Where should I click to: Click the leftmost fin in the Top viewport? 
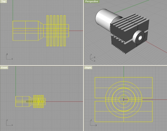click(x=48, y=31)
